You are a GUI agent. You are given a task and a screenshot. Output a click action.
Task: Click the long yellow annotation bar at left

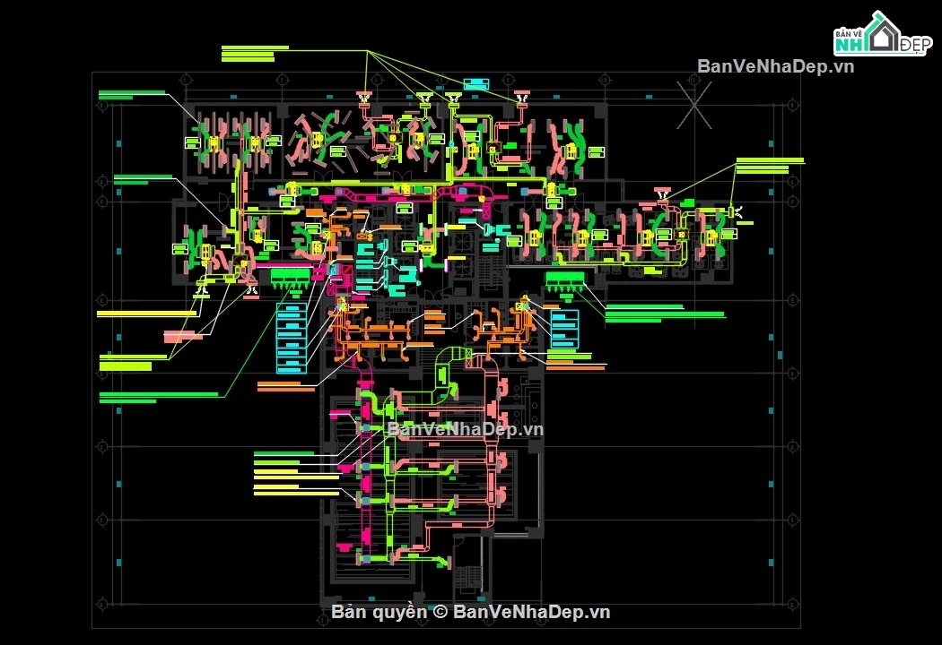click(146, 314)
